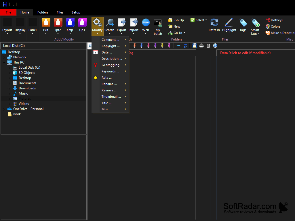Screen dimensions: 295x221
Task: Choose Rate from the Modify menu
Action: click(111, 78)
